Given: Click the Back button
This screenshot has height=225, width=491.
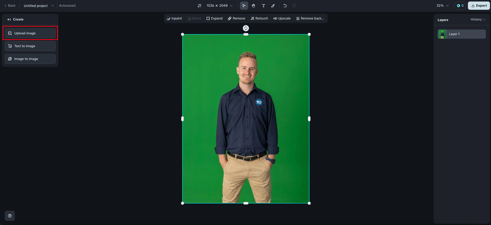Looking at the screenshot, I should point(10,6).
